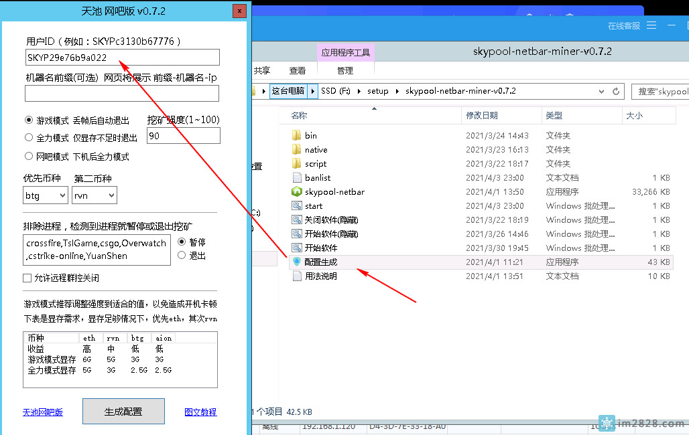Open the 查看 ribbon tab
This screenshot has height=435, width=689.
[x=298, y=70]
